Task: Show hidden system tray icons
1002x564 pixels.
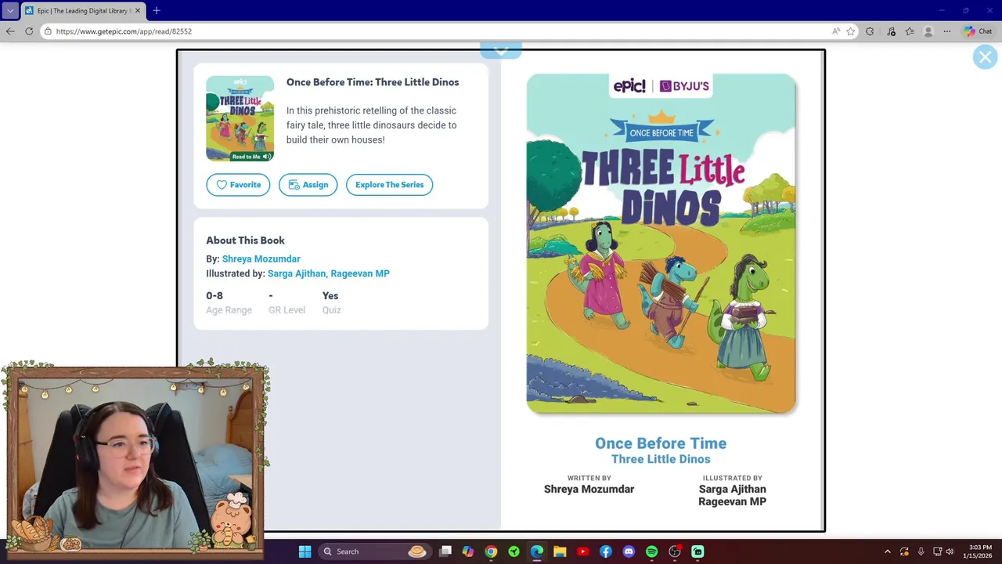Action: tap(887, 551)
